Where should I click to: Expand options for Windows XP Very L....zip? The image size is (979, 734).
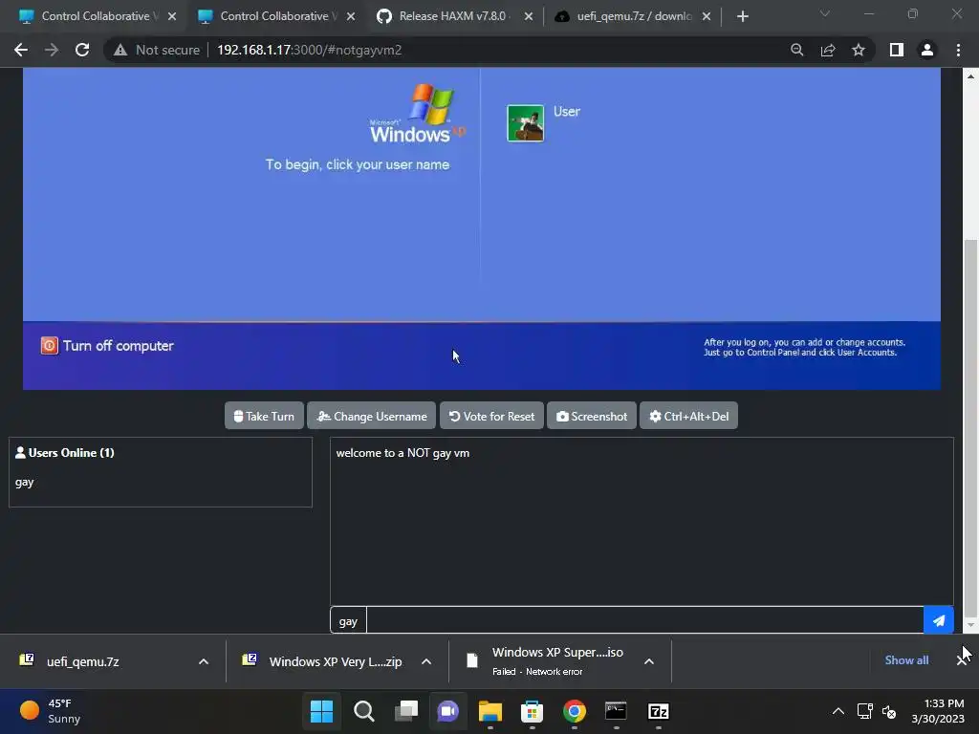426,661
